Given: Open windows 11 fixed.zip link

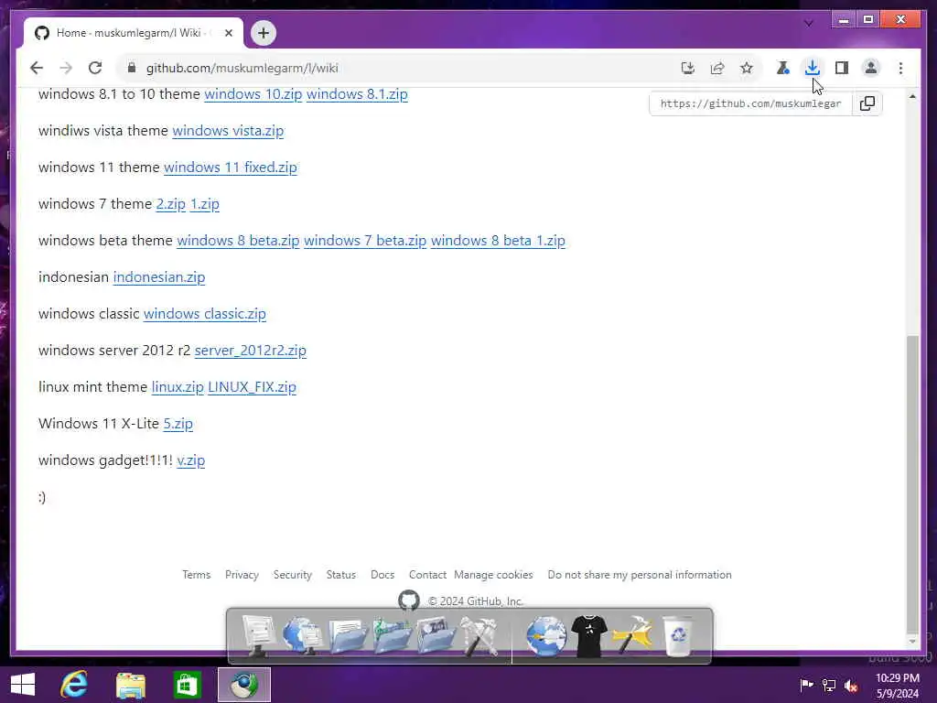Looking at the screenshot, I should point(230,168).
